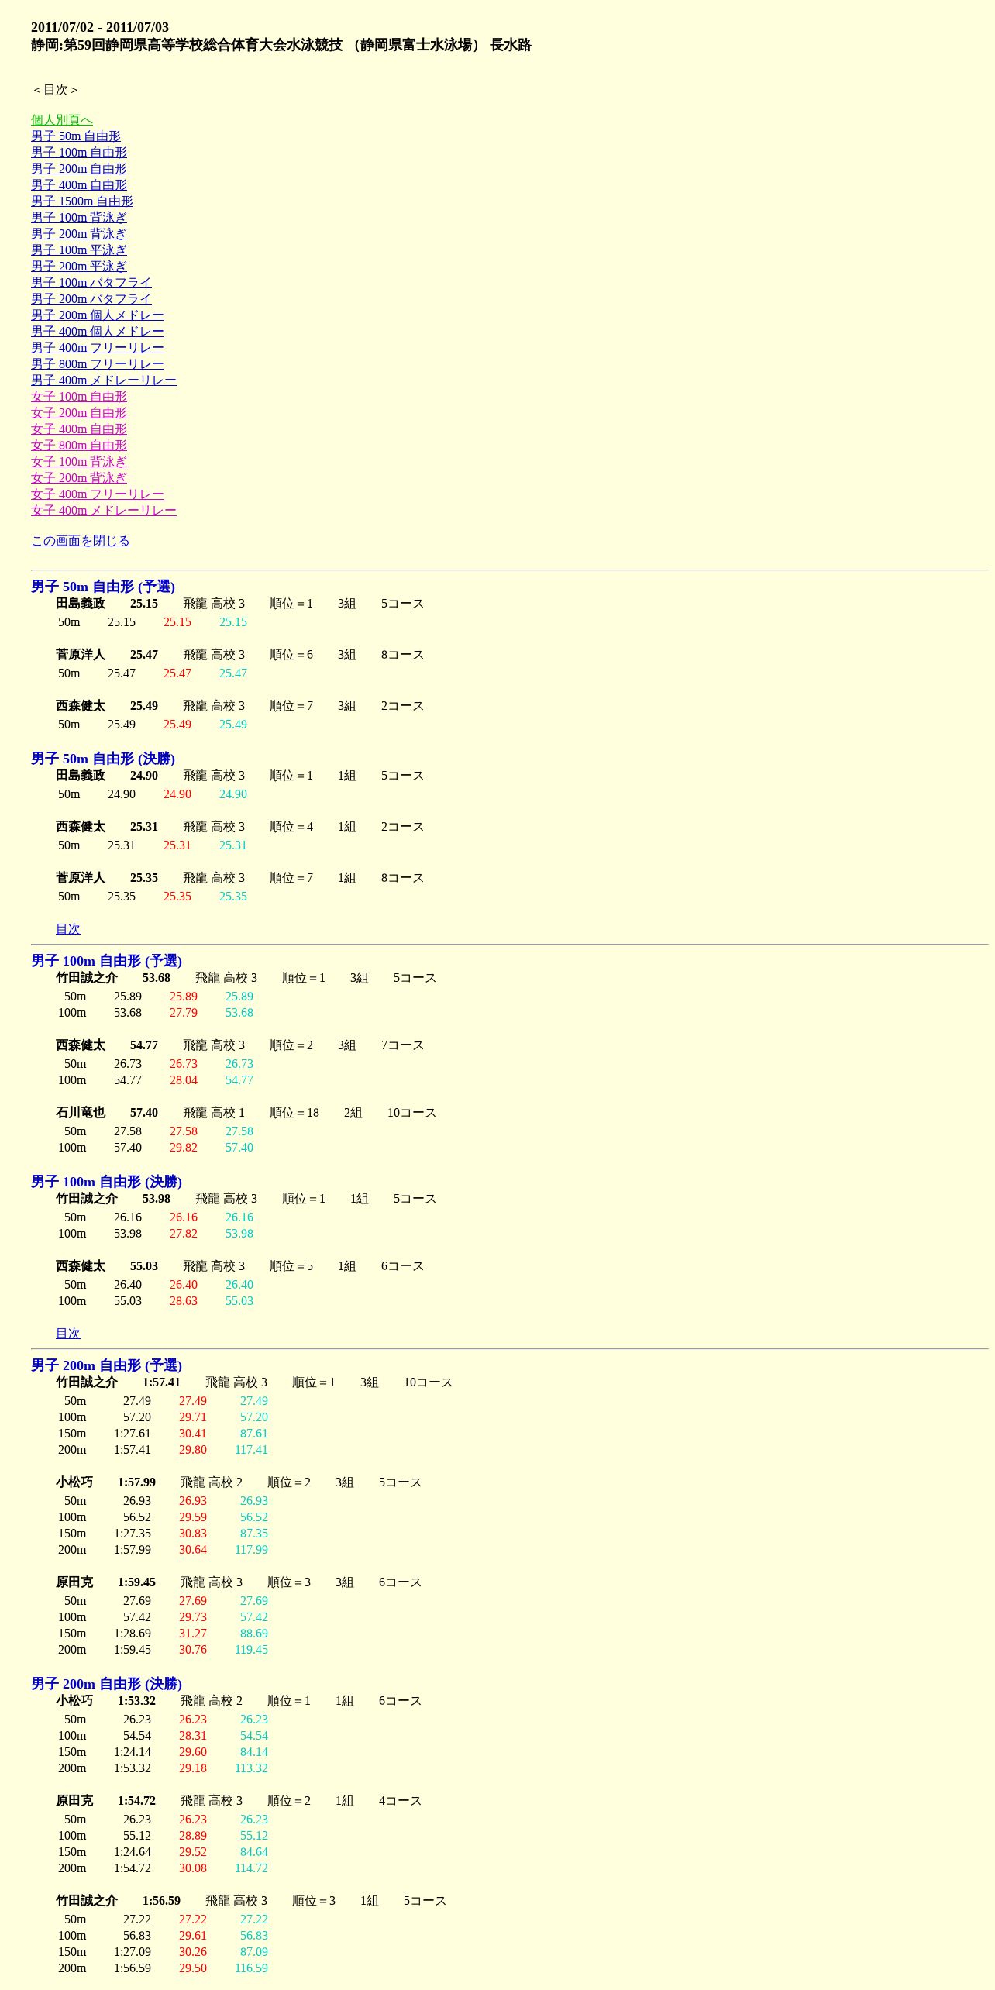Click the 男子 100m 自由形 (予選) heading
995x1990 pixels.
click(x=107, y=961)
